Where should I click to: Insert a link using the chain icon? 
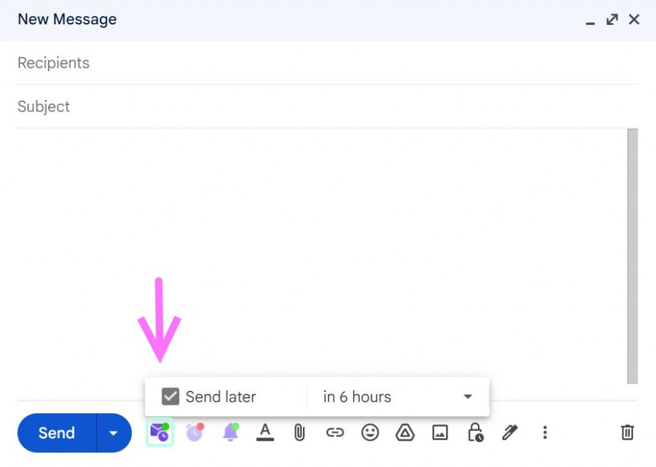334,433
